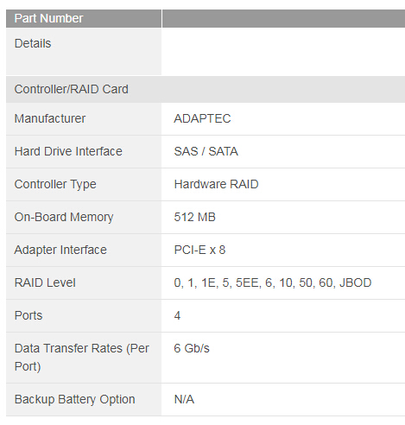Viewport: 405px width, 425px height.
Task: Click the ADAPTEC manufacturer value
Action: [x=202, y=118]
